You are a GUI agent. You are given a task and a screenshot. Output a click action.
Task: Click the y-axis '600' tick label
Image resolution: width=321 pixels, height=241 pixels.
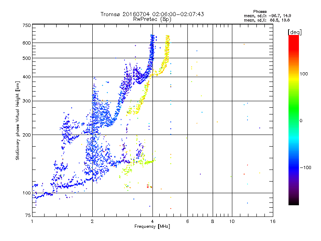[x=27, y=43]
